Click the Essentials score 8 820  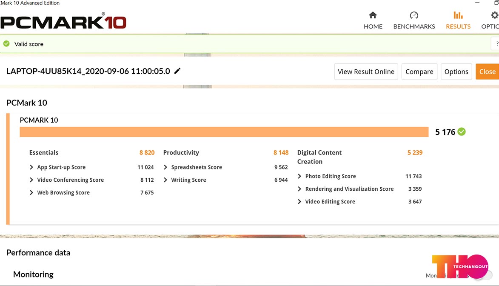(147, 152)
